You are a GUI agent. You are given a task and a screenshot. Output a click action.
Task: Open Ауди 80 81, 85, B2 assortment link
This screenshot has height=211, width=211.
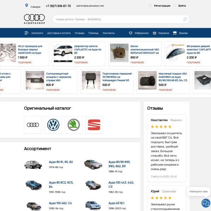pyautogui.click(x=61, y=162)
